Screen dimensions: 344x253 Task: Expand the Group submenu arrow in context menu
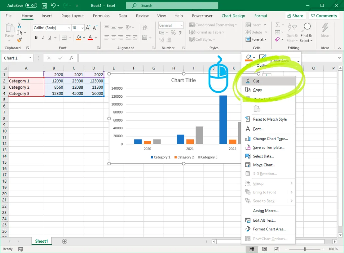click(x=292, y=183)
